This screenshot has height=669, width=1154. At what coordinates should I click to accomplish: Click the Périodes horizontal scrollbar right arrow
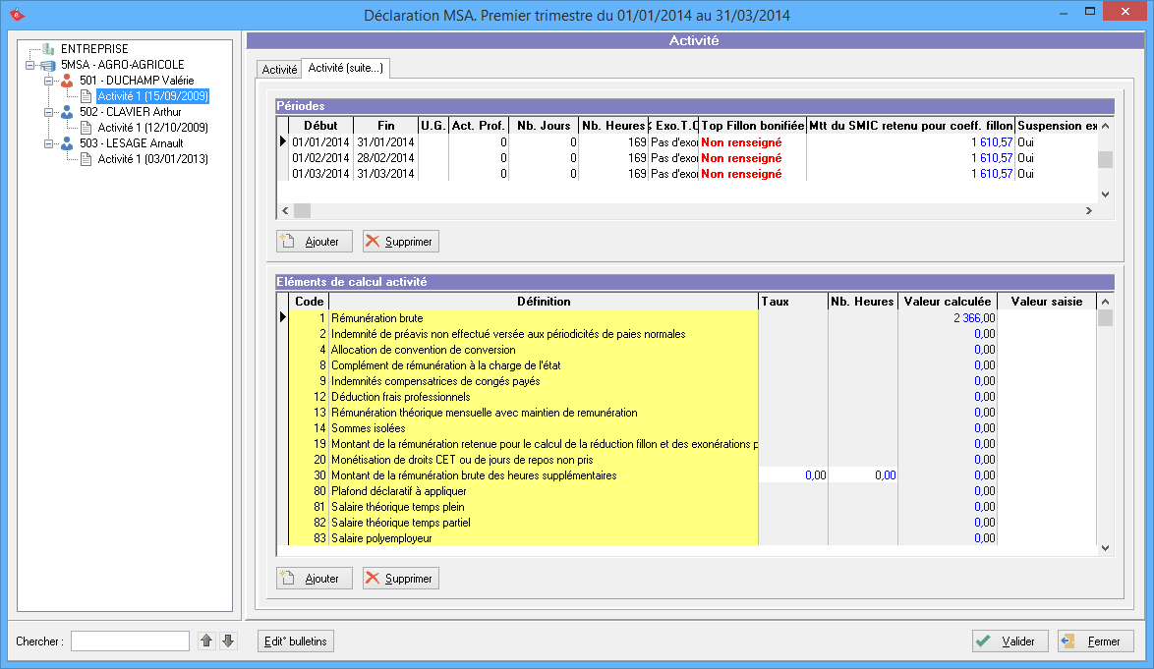coord(1088,211)
